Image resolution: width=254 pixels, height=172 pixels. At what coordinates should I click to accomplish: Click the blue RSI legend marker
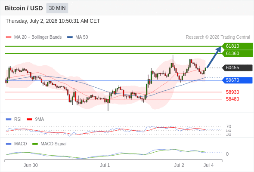(x=9, y=120)
